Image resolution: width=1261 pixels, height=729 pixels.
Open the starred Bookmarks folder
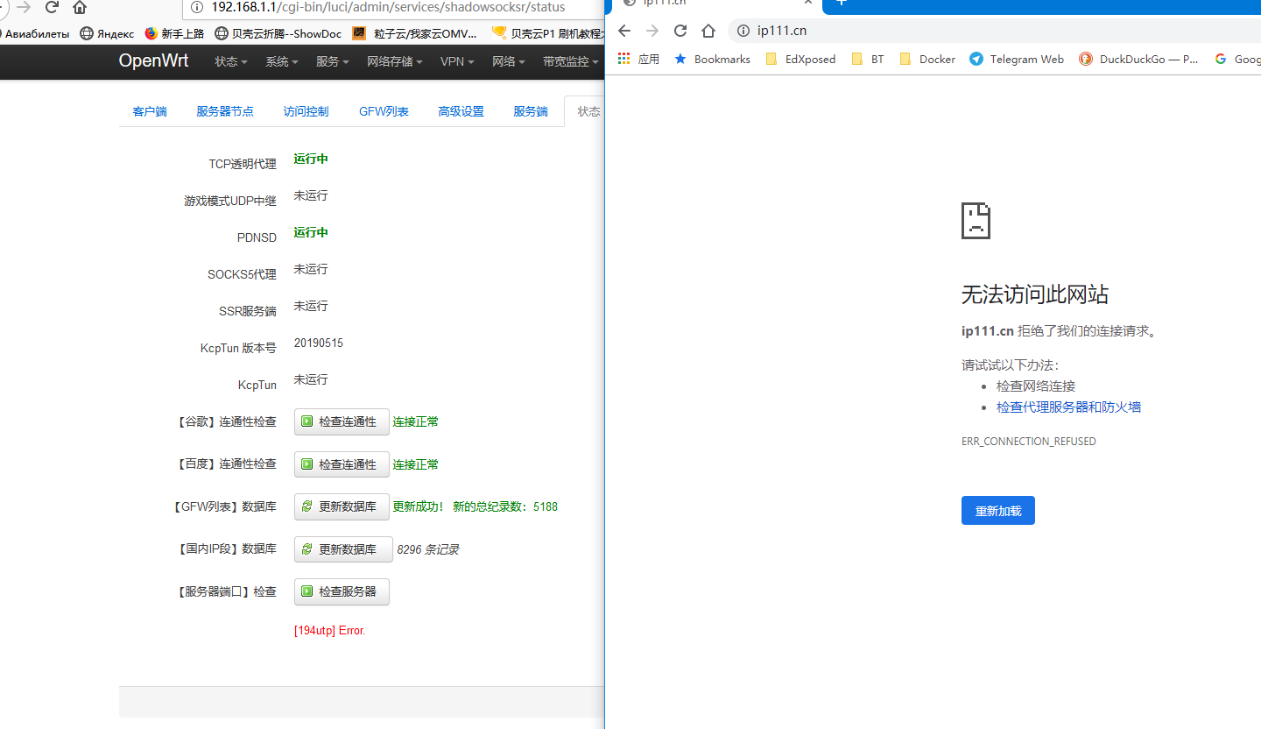pos(712,59)
